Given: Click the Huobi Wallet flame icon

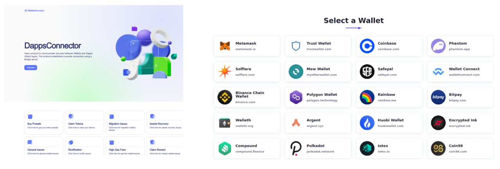Looking at the screenshot, I should [367, 123].
